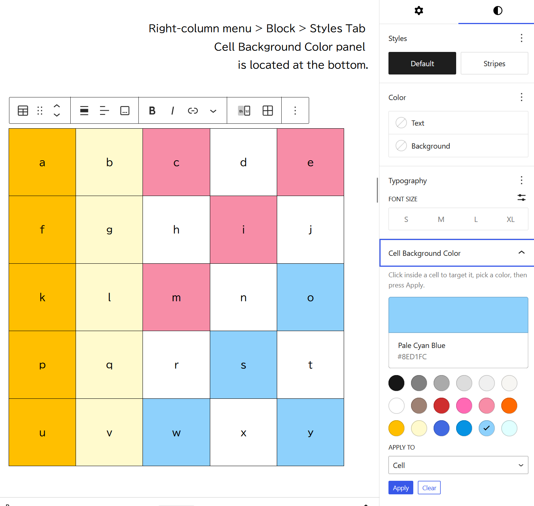The width and height of the screenshot is (534, 506).
Task: Open more rich text options chevron
Action: 213,111
